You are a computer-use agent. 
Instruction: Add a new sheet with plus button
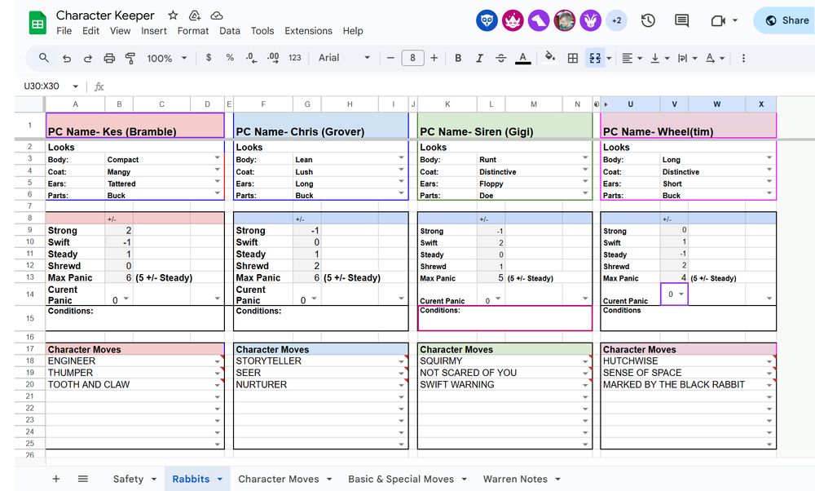[x=55, y=480]
